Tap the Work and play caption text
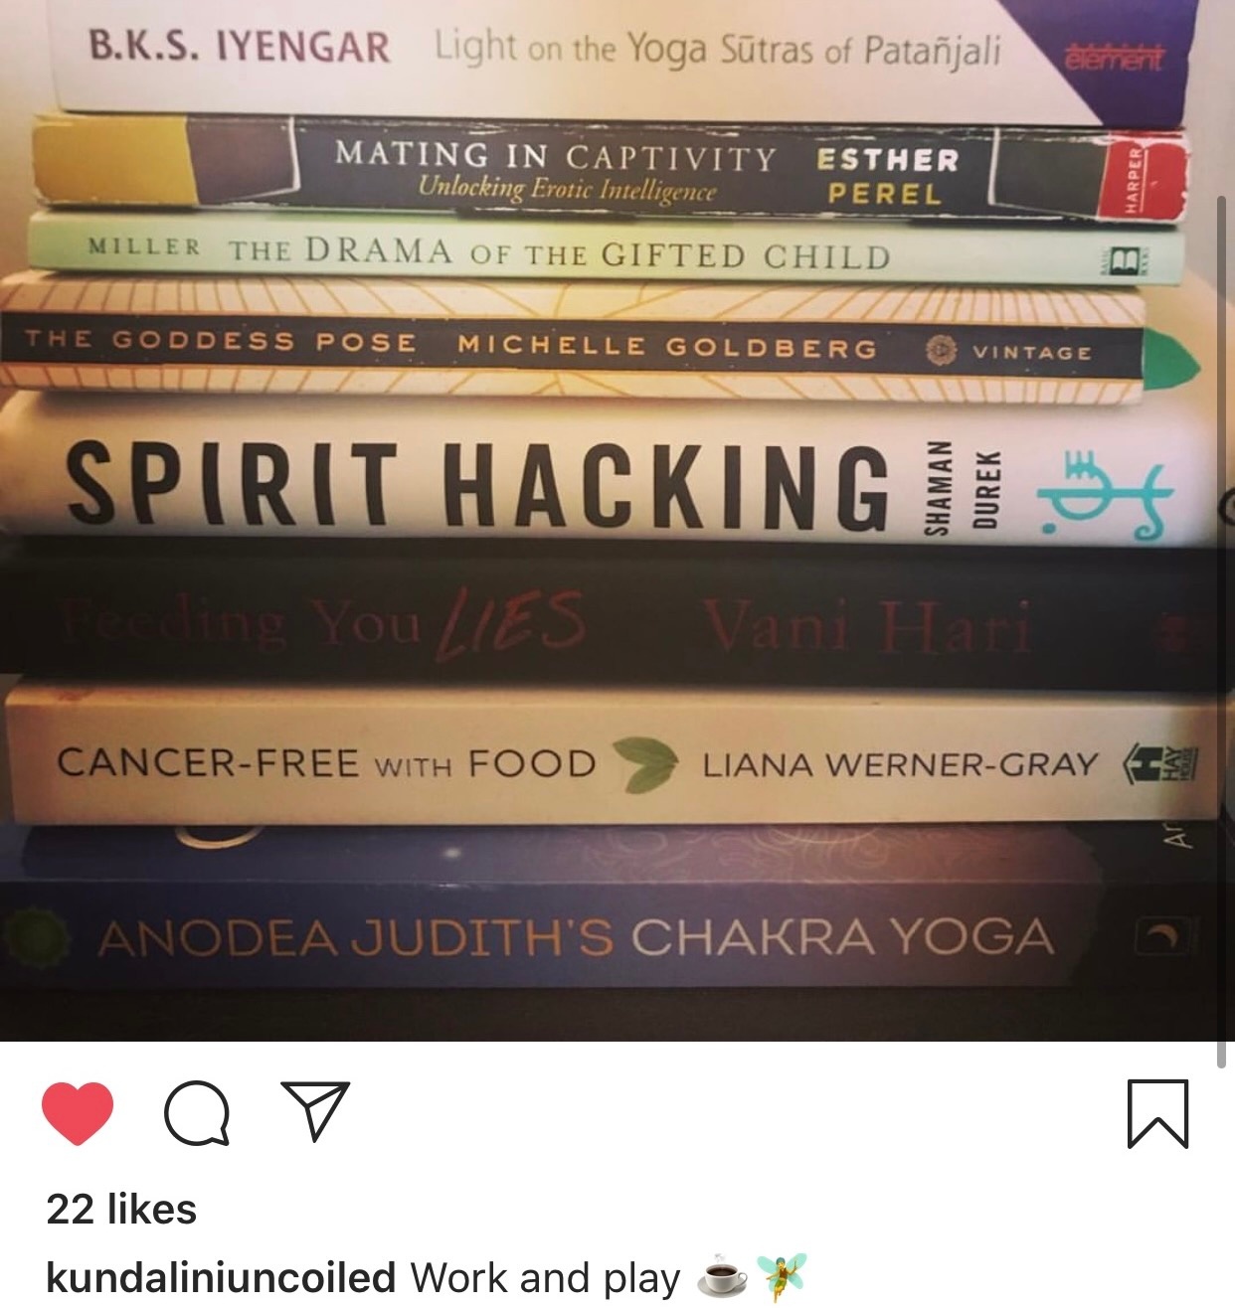The height and width of the screenshot is (1309, 1235). point(545,1277)
